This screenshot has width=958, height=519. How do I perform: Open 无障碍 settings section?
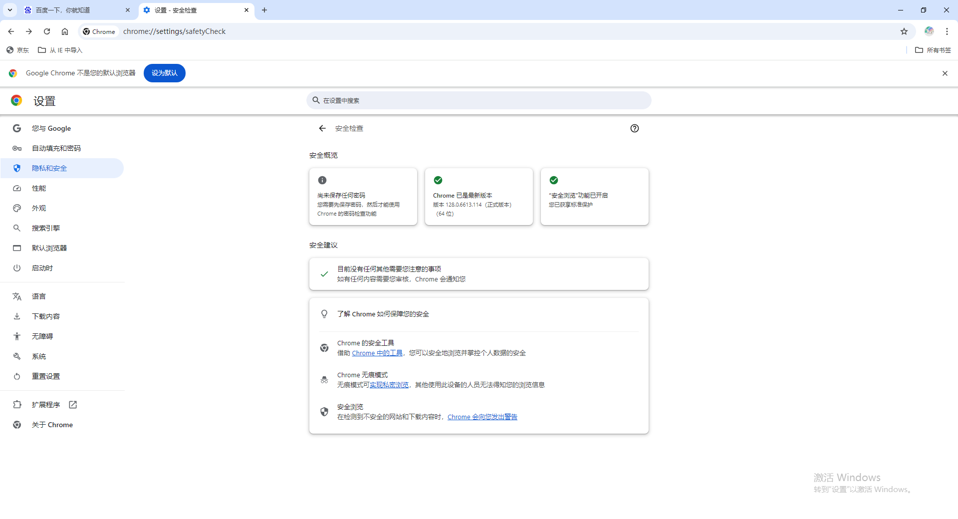(62, 336)
